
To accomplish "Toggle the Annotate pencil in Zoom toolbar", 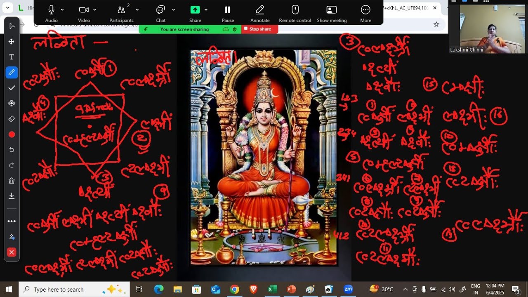I will pyautogui.click(x=260, y=13).
